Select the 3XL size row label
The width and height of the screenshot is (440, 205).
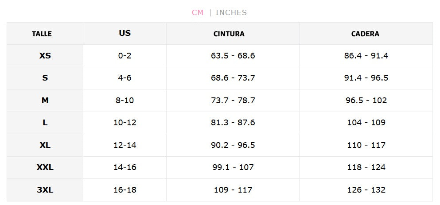(45, 190)
